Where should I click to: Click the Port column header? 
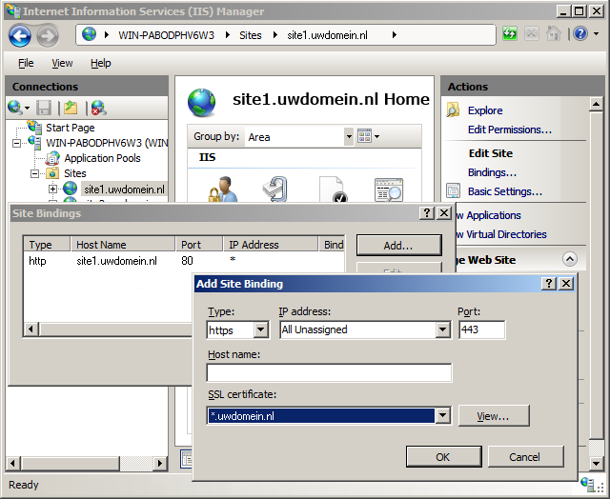(199, 245)
